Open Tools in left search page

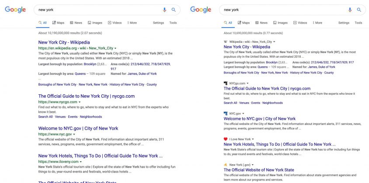[173, 23]
